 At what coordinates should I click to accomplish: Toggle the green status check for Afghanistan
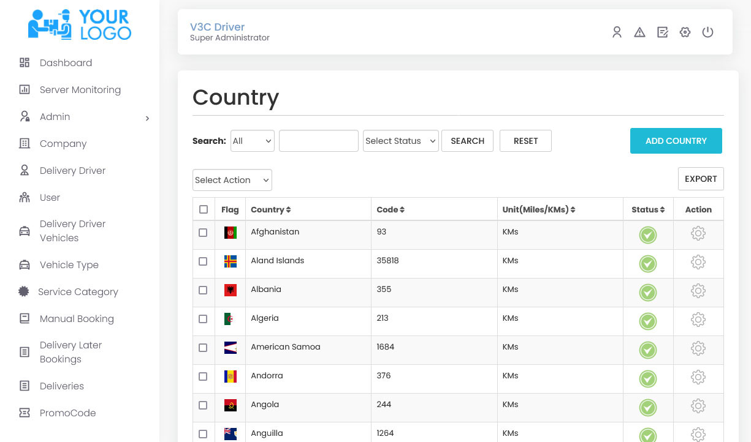[x=648, y=234]
